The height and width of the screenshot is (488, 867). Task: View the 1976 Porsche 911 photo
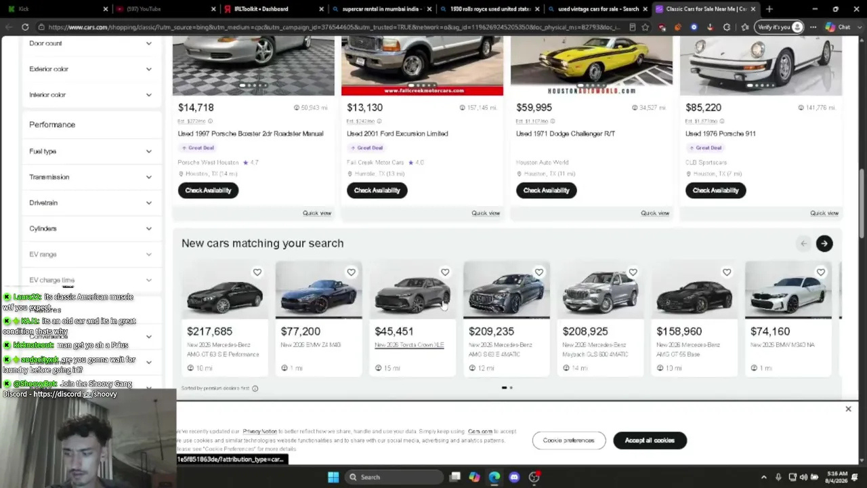point(761,66)
